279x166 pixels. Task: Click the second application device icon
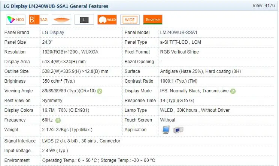[x=178, y=130]
